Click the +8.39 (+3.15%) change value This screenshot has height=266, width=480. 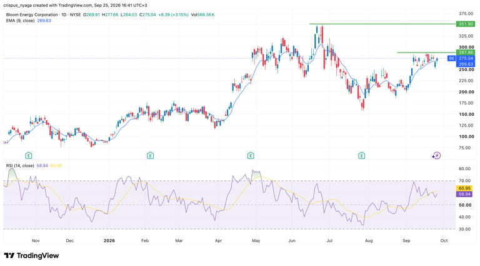point(173,15)
